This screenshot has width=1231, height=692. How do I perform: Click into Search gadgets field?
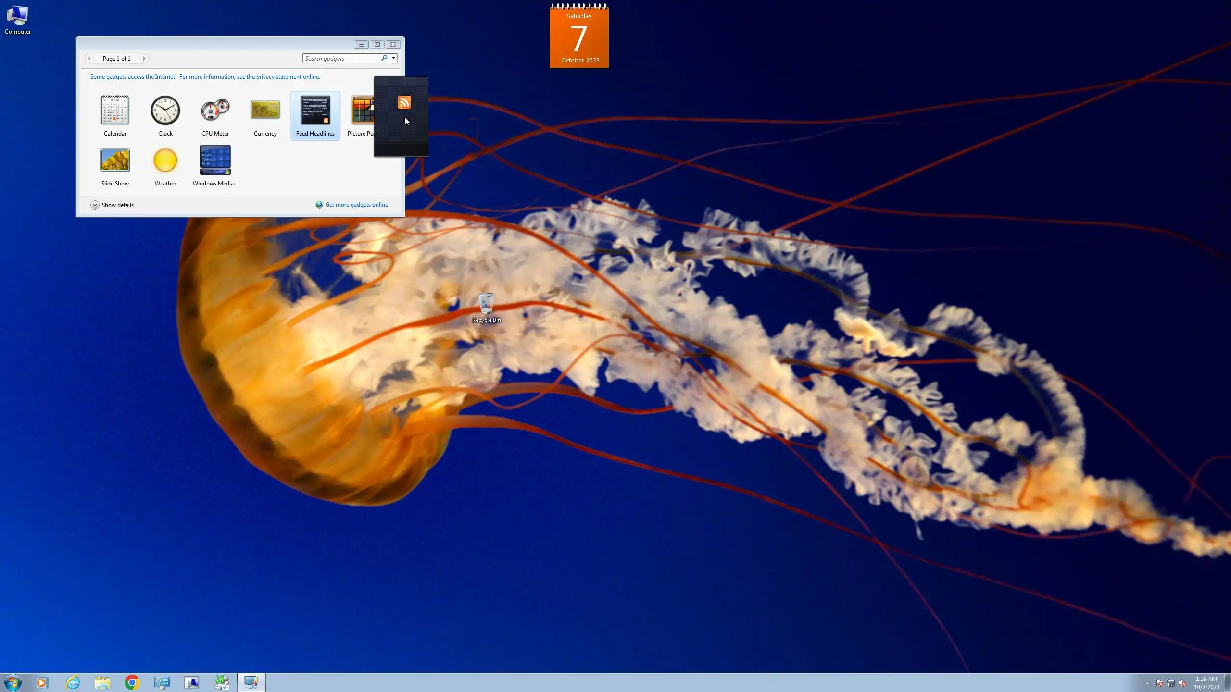(340, 58)
